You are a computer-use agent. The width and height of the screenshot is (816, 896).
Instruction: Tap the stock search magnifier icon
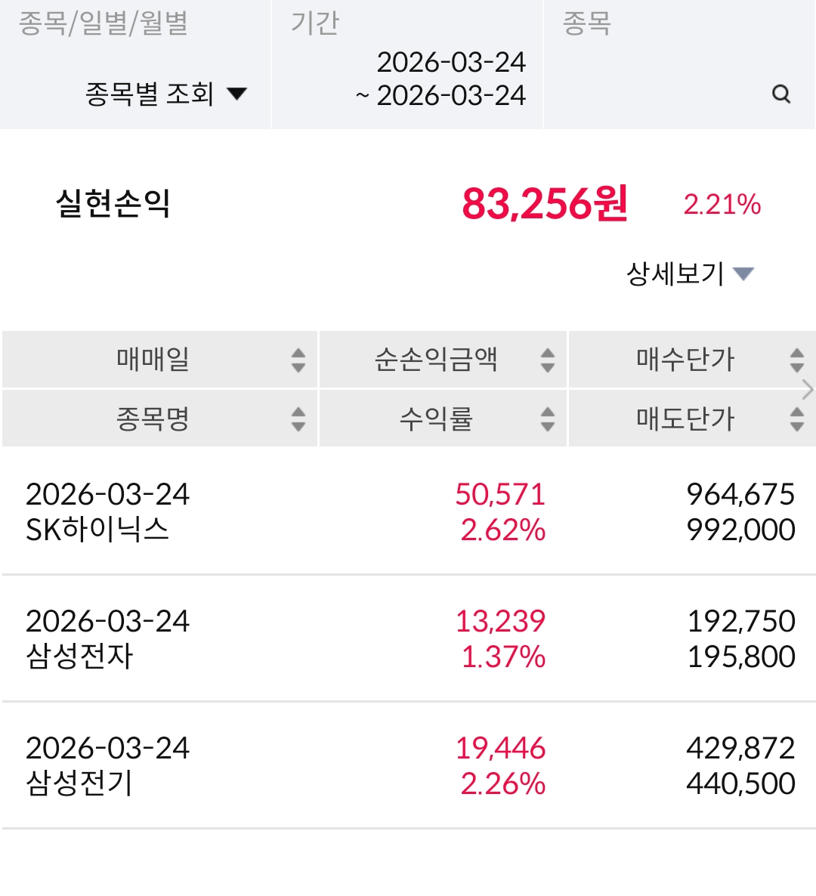[x=781, y=94]
